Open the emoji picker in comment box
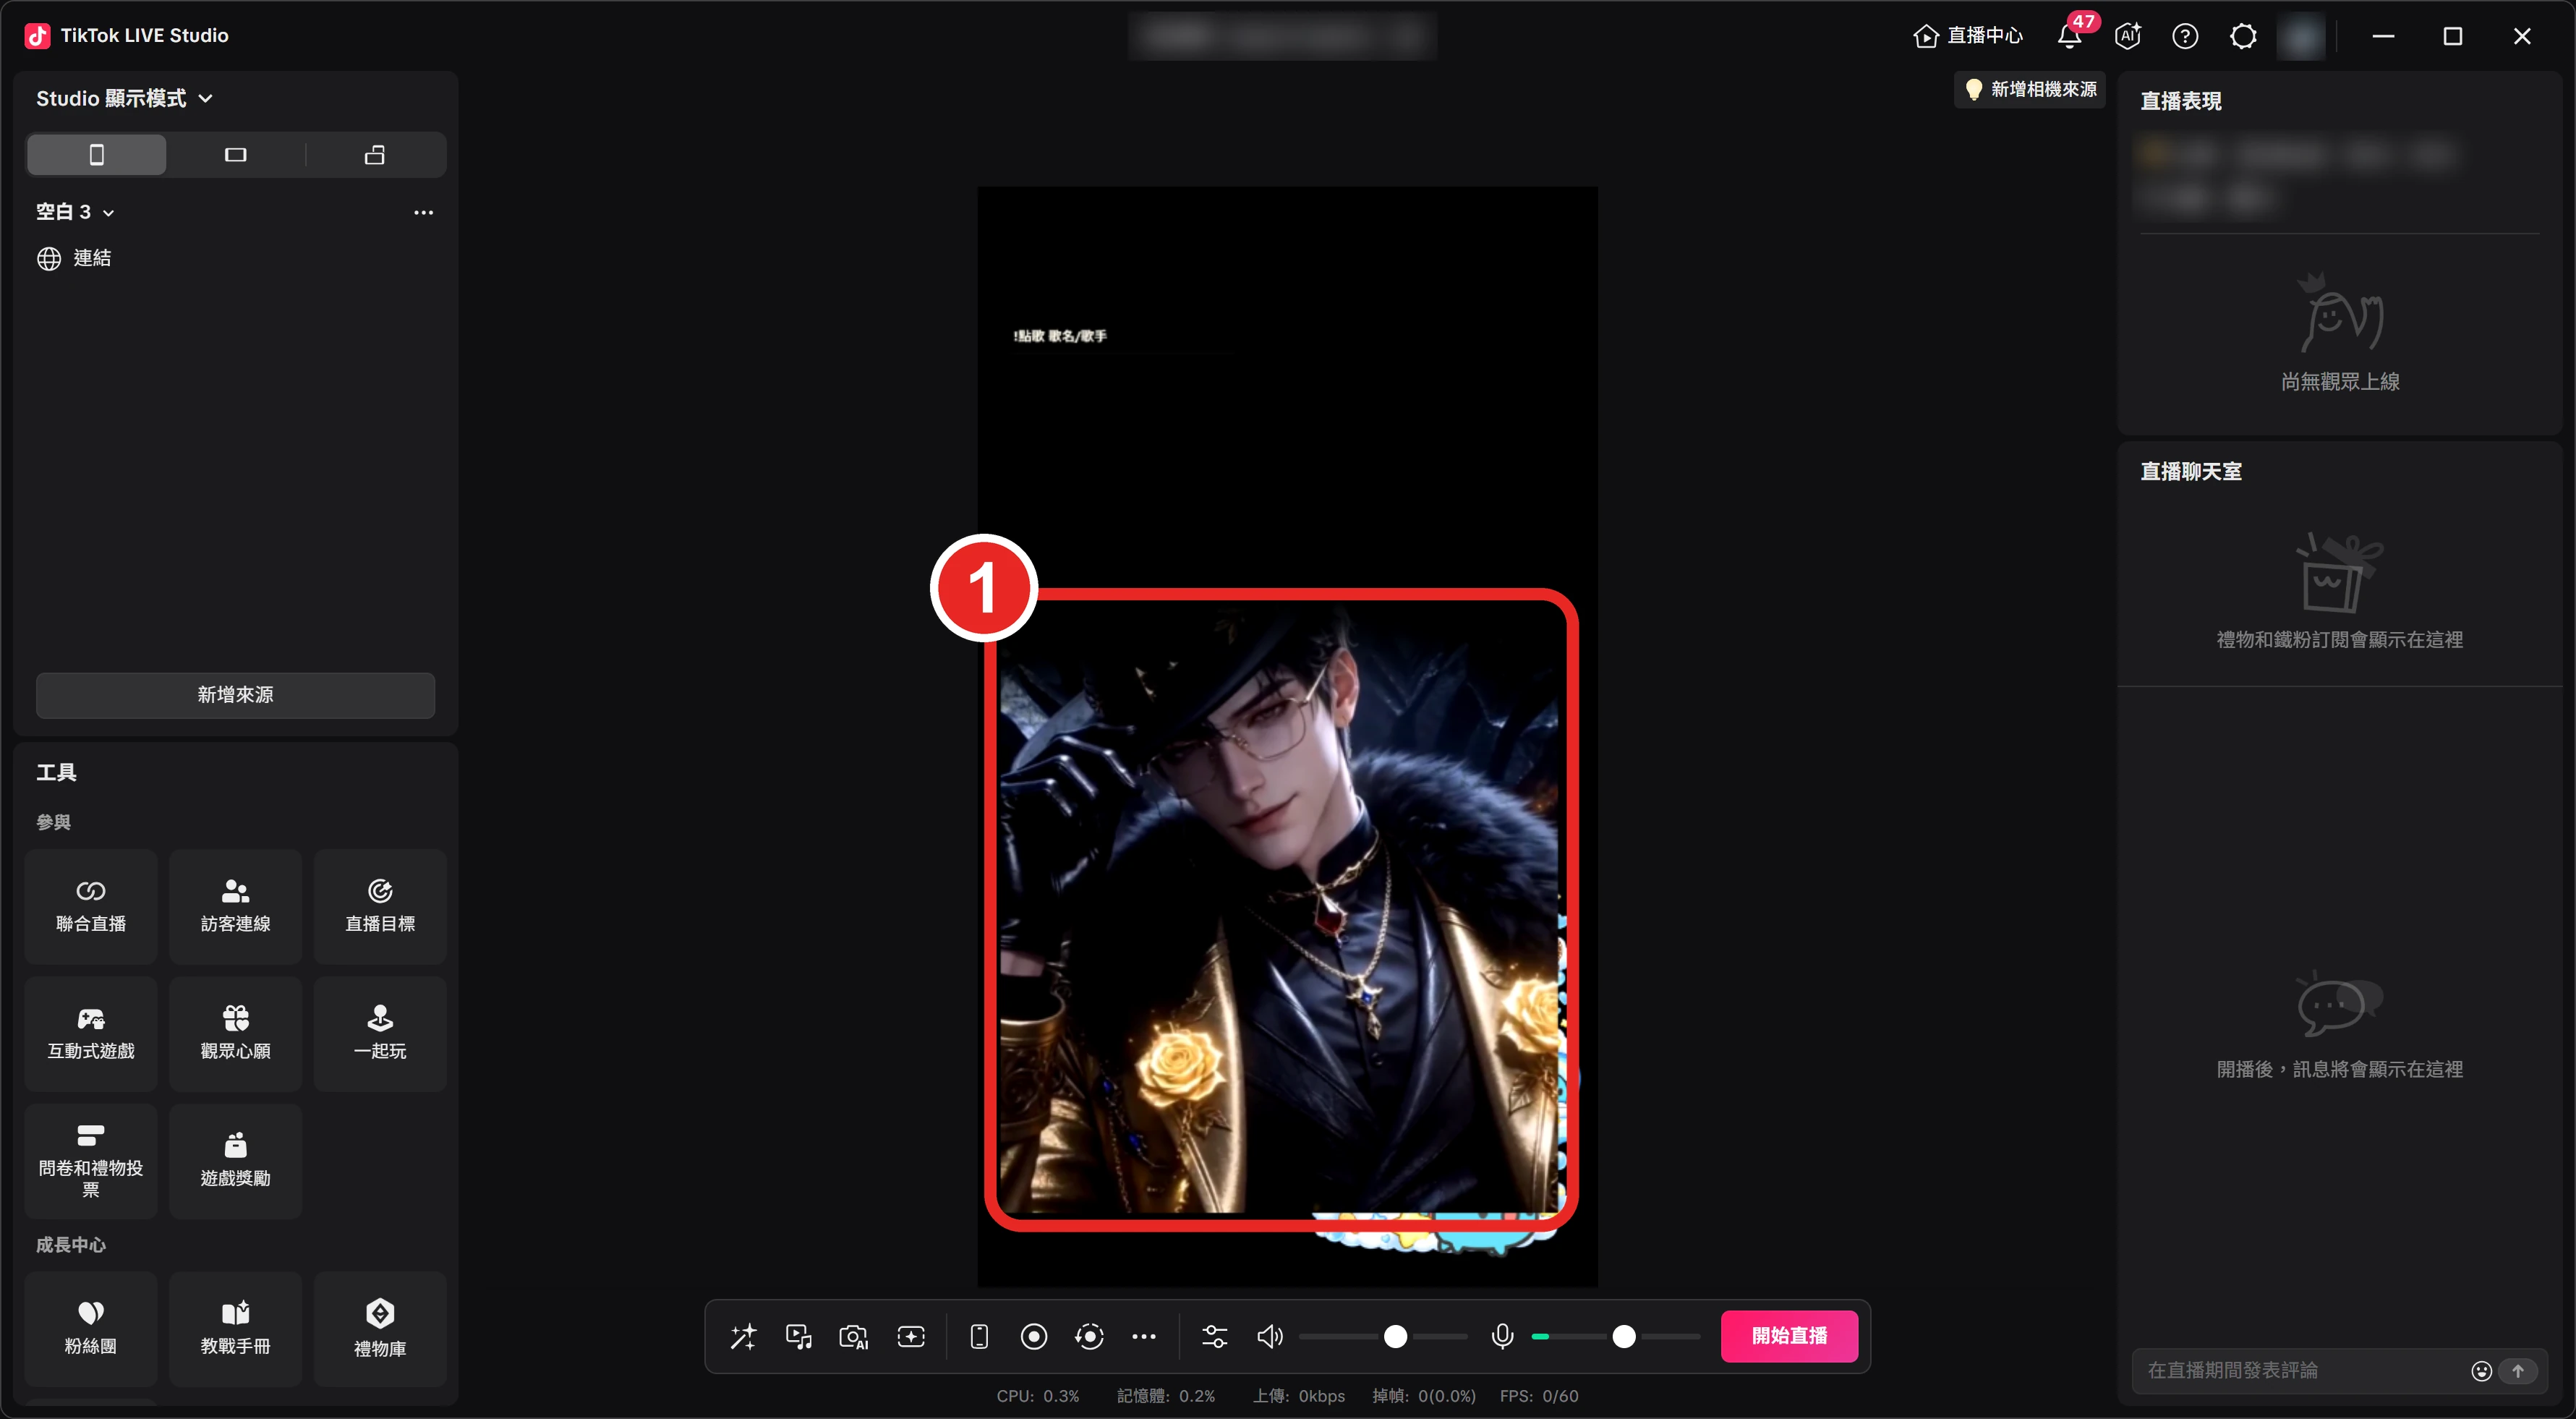Image resolution: width=2576 pixels, height=1419 pixels. click(2481, 1371)
